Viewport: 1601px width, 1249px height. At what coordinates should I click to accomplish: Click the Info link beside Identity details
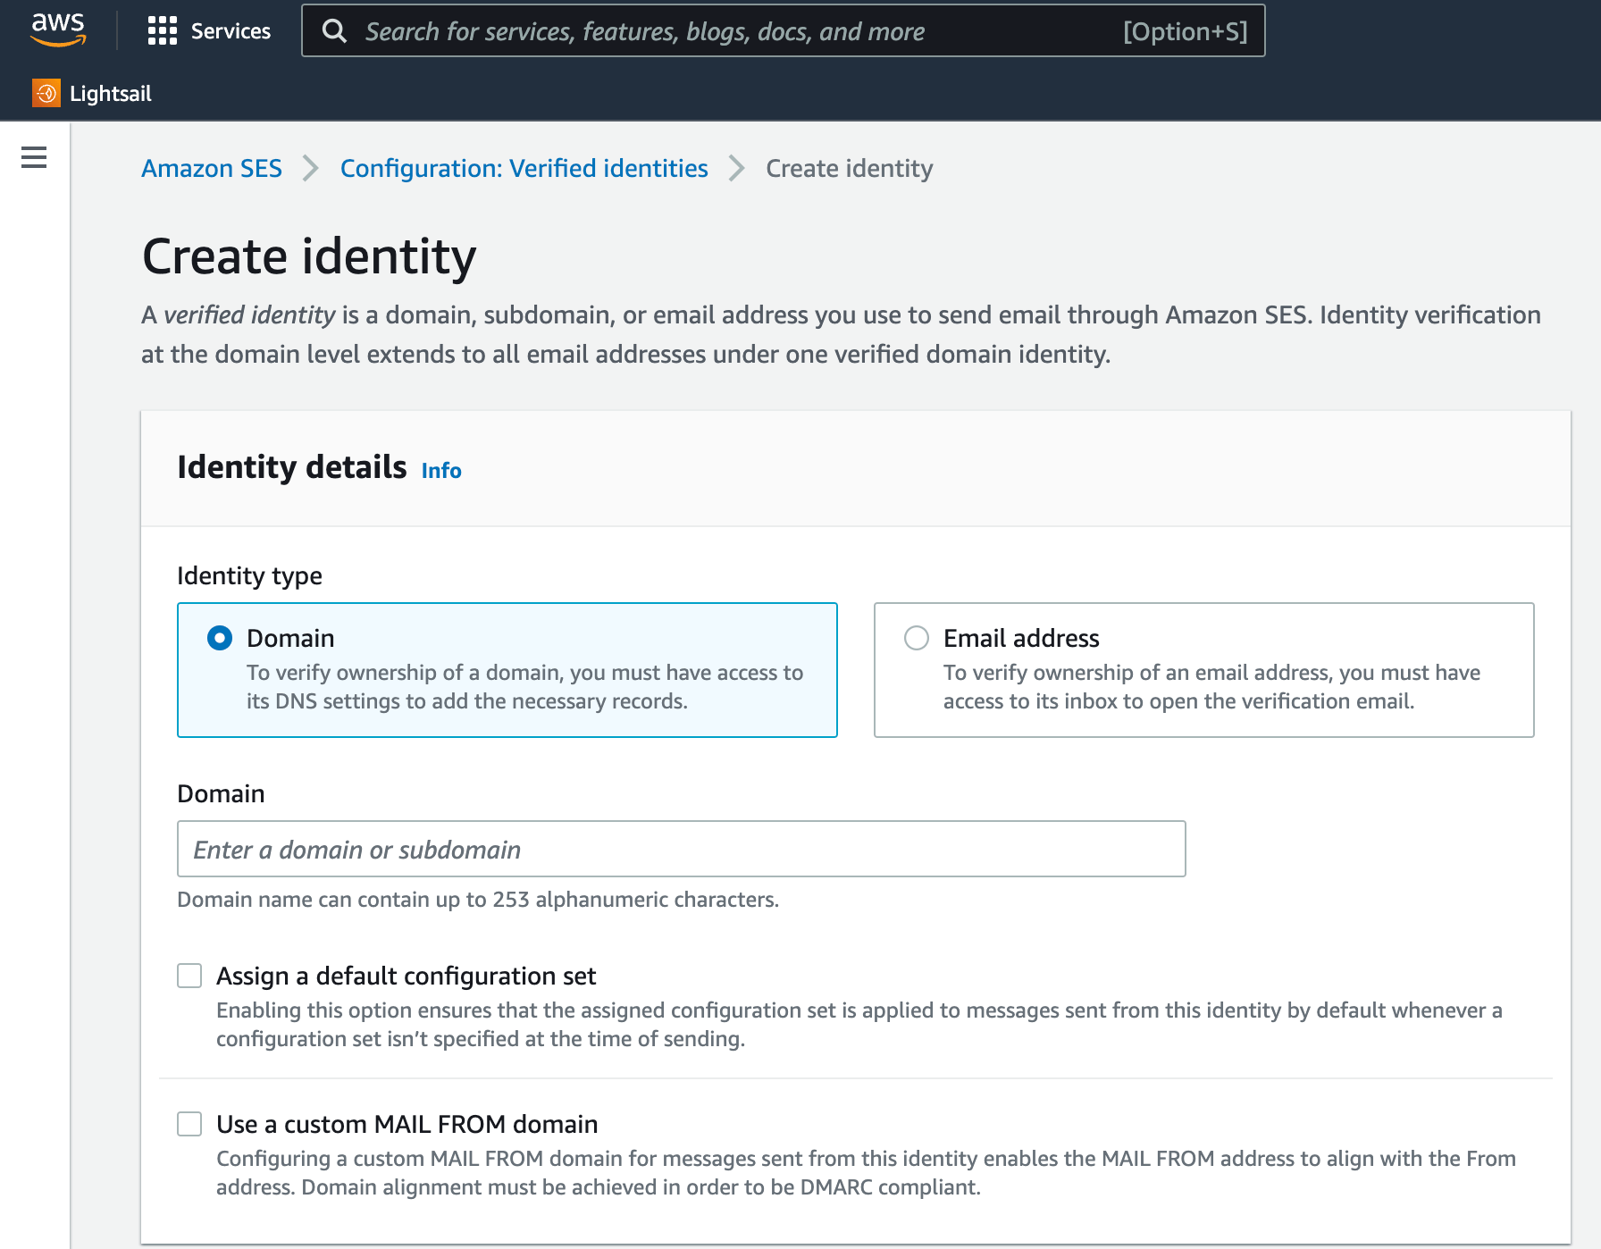pyautogui.click(x=440, y=470)
